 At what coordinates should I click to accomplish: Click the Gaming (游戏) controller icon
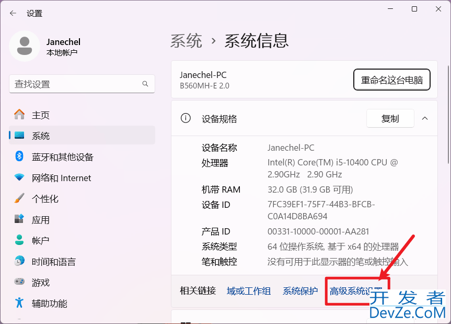pyautogui.click(x=19, y=282)
